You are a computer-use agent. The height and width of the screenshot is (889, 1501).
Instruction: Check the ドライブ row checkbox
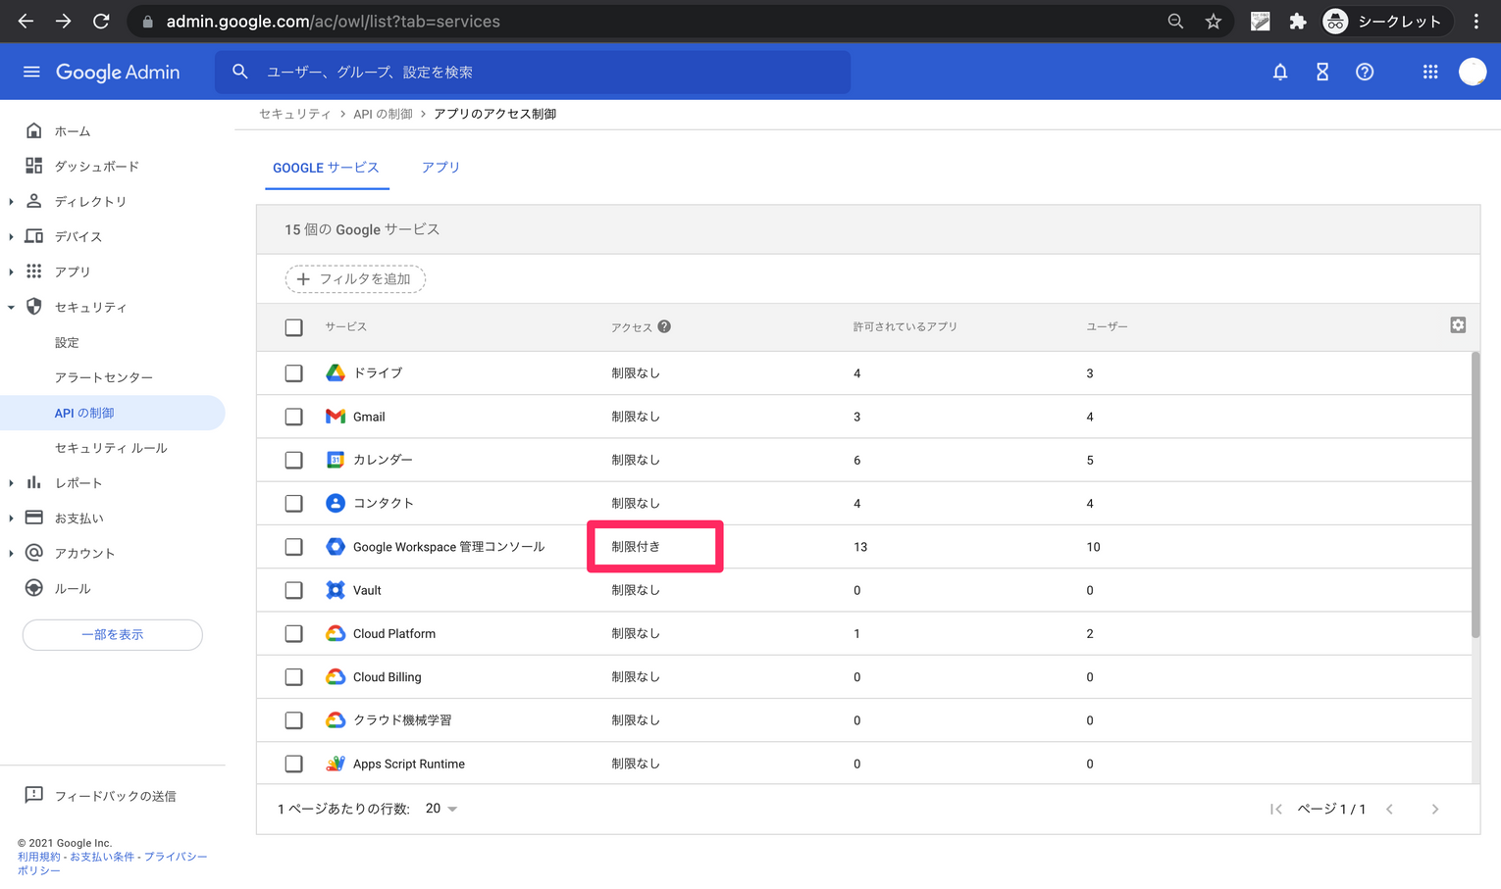(293, 373)
